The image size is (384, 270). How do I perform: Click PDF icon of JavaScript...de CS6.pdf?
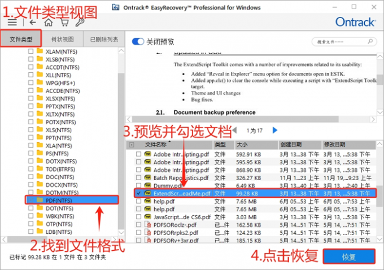coord(148,216)
